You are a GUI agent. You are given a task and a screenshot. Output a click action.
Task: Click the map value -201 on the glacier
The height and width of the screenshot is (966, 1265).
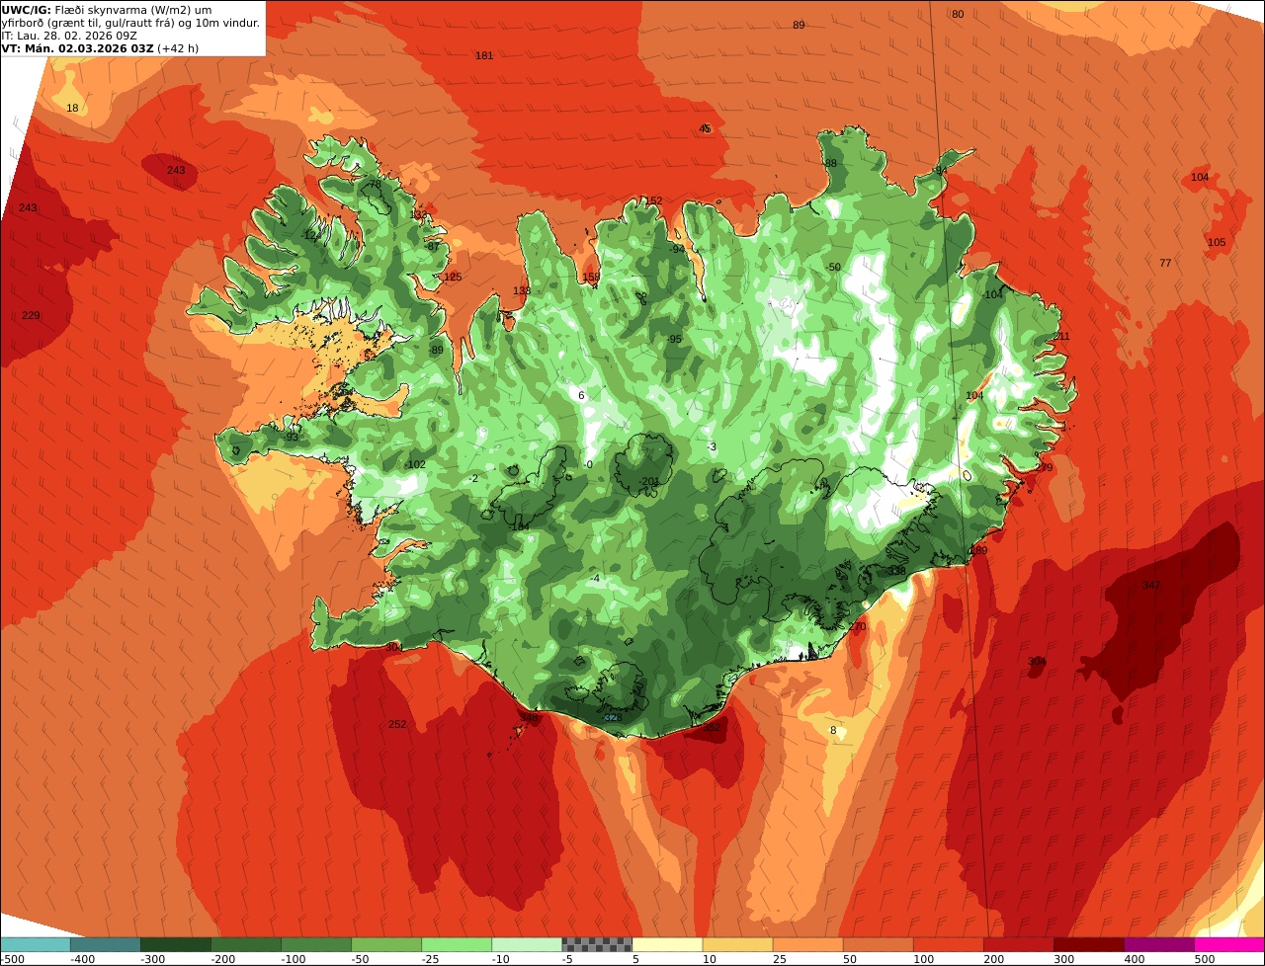tap(649, 482)
